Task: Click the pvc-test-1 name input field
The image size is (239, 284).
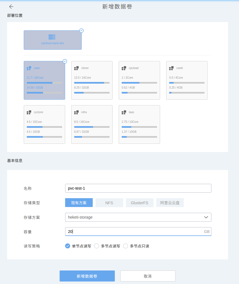Action: click(138, 188)
